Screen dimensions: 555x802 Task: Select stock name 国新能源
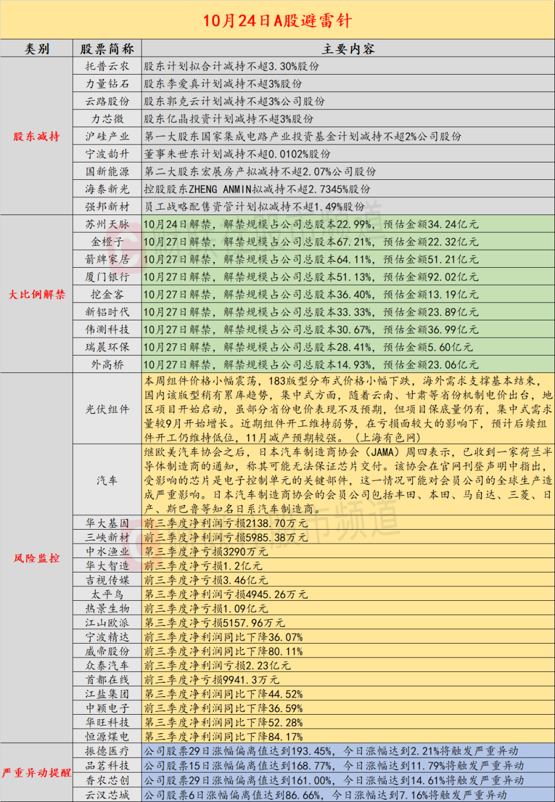107,171
